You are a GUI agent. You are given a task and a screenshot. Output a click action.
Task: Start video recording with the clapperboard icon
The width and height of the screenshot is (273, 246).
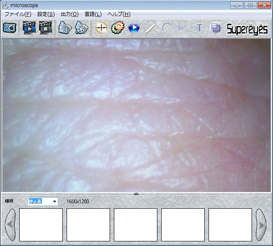tap(29, 28)
